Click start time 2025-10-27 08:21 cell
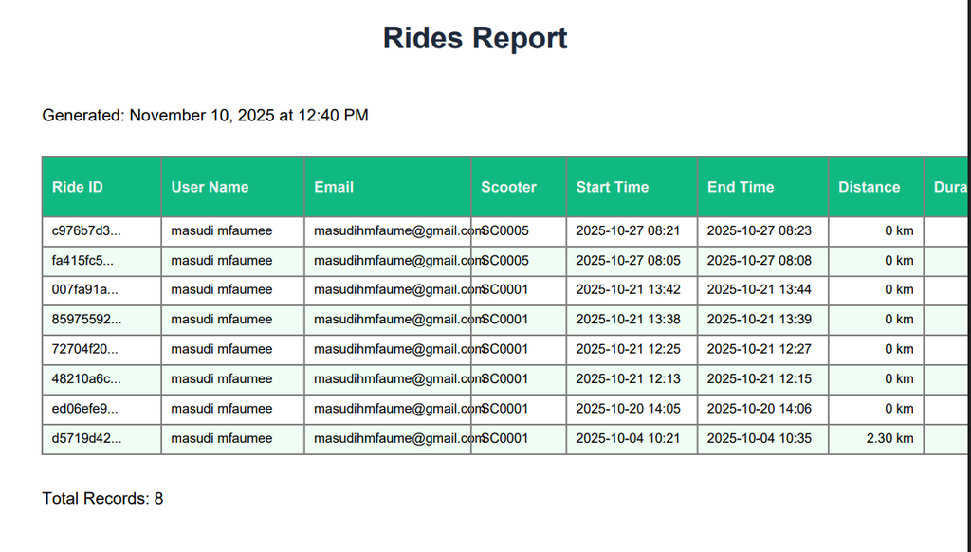Screen dimensions: 971x552 click(628, 230)
